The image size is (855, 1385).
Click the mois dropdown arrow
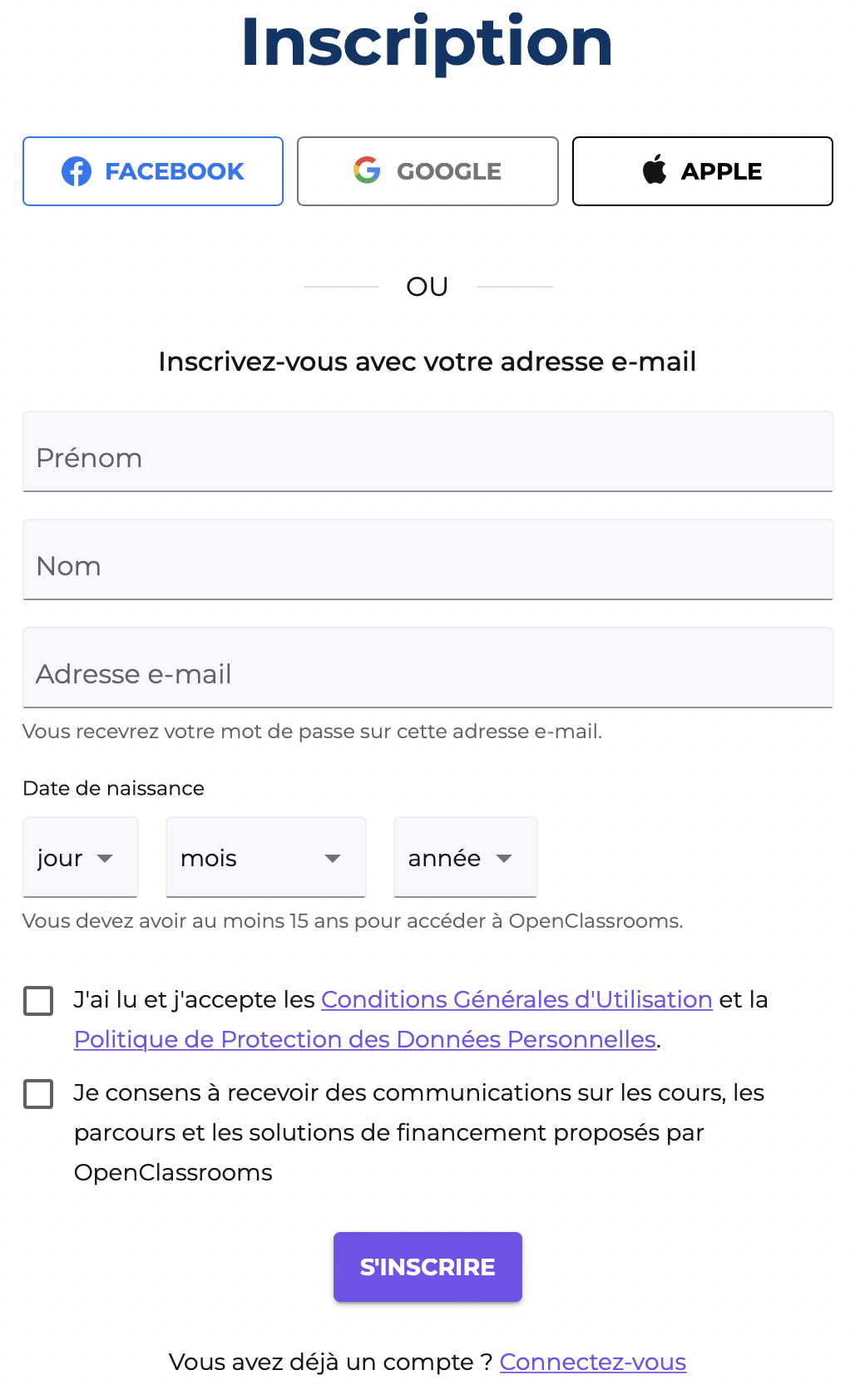pos(333,859)
